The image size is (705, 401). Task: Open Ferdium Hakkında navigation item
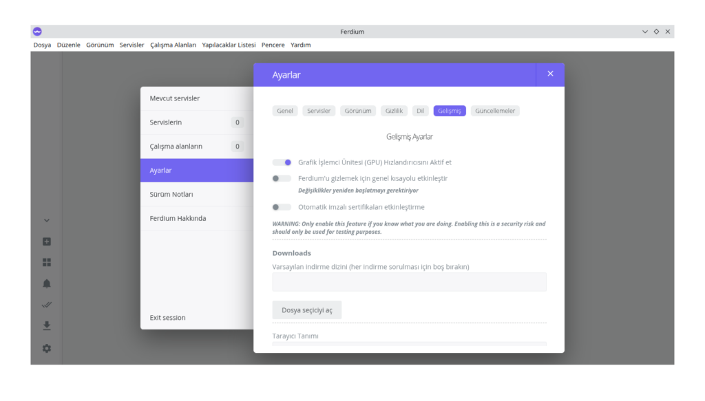197,219
